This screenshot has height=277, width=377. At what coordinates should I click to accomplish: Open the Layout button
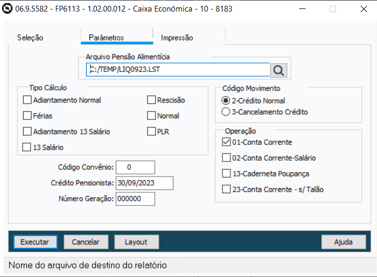click(136, 242)
